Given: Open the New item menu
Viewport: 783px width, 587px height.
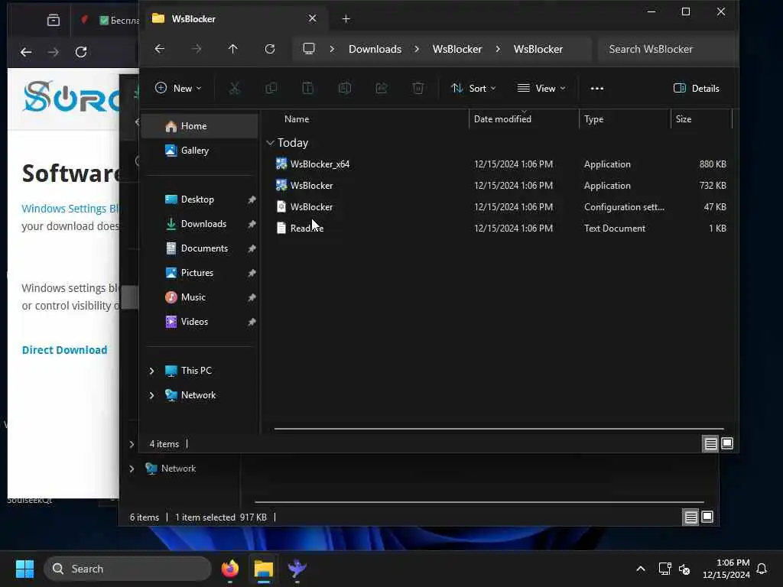Looking at the screenshot, I should pyautogui.click(x=178, y=89).
